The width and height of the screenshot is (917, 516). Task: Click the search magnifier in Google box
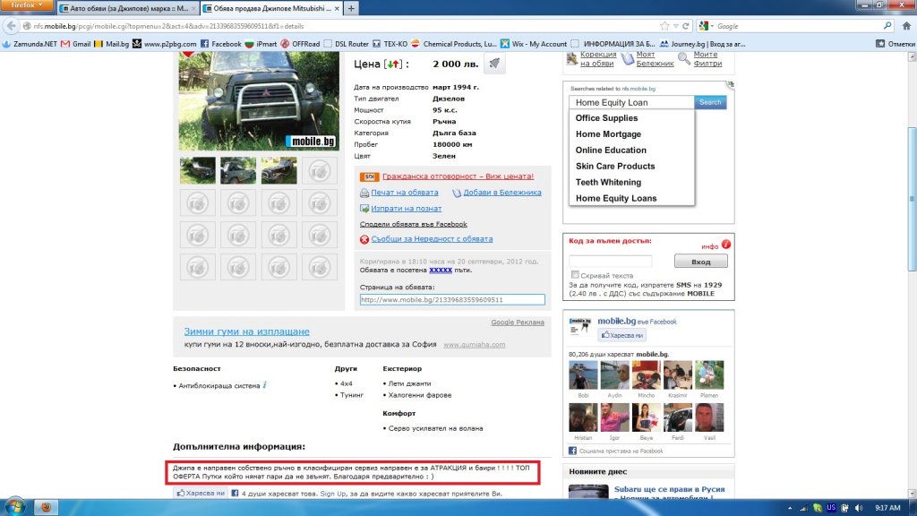(887, 26)
